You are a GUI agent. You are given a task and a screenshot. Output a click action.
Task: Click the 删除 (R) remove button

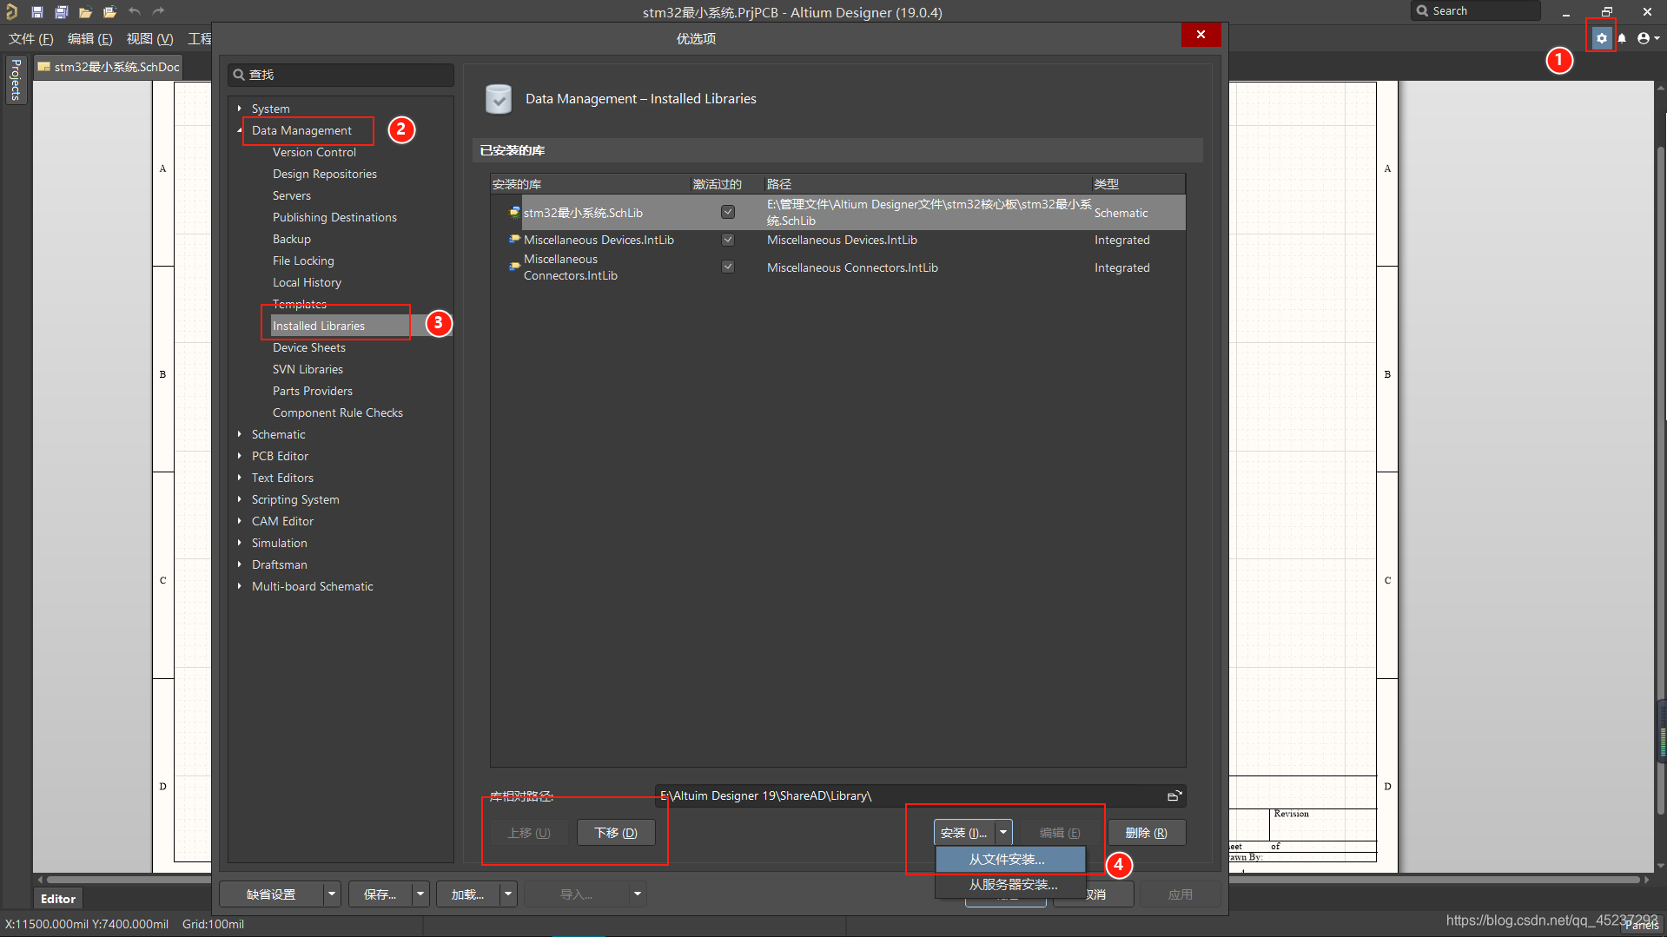1146,833
